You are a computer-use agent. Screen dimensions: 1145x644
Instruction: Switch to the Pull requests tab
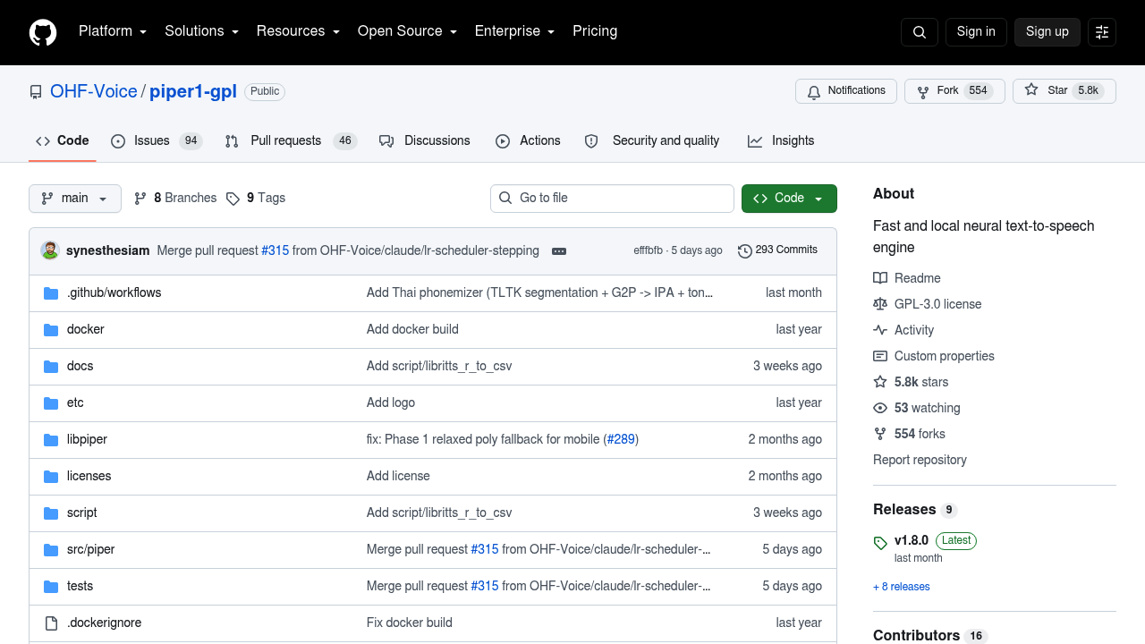tap(291, 141)
